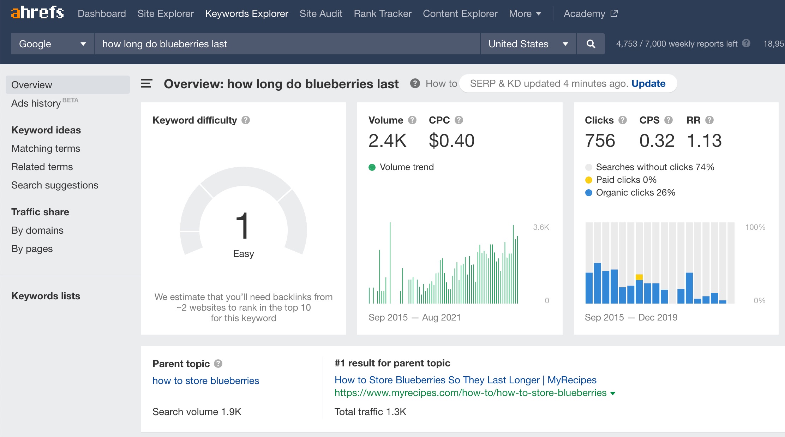The image size is (785, 437).
Task: Open Content Explorer
Action: [460, 13]
